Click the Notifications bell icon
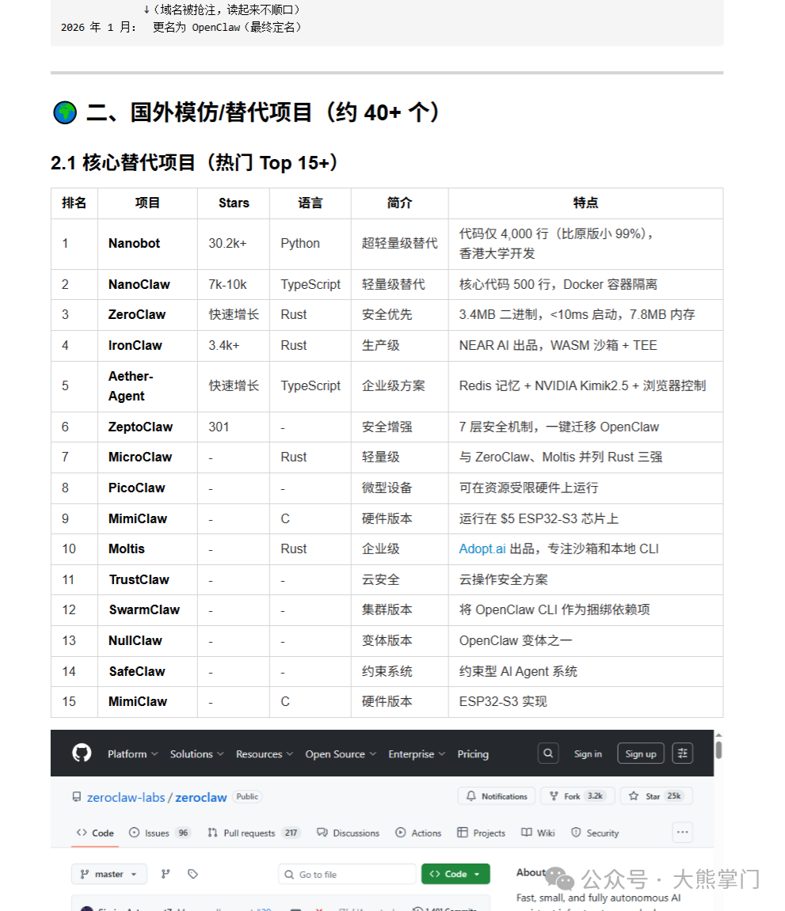Screen dimensions: 785x911 (x=471, y=795)
